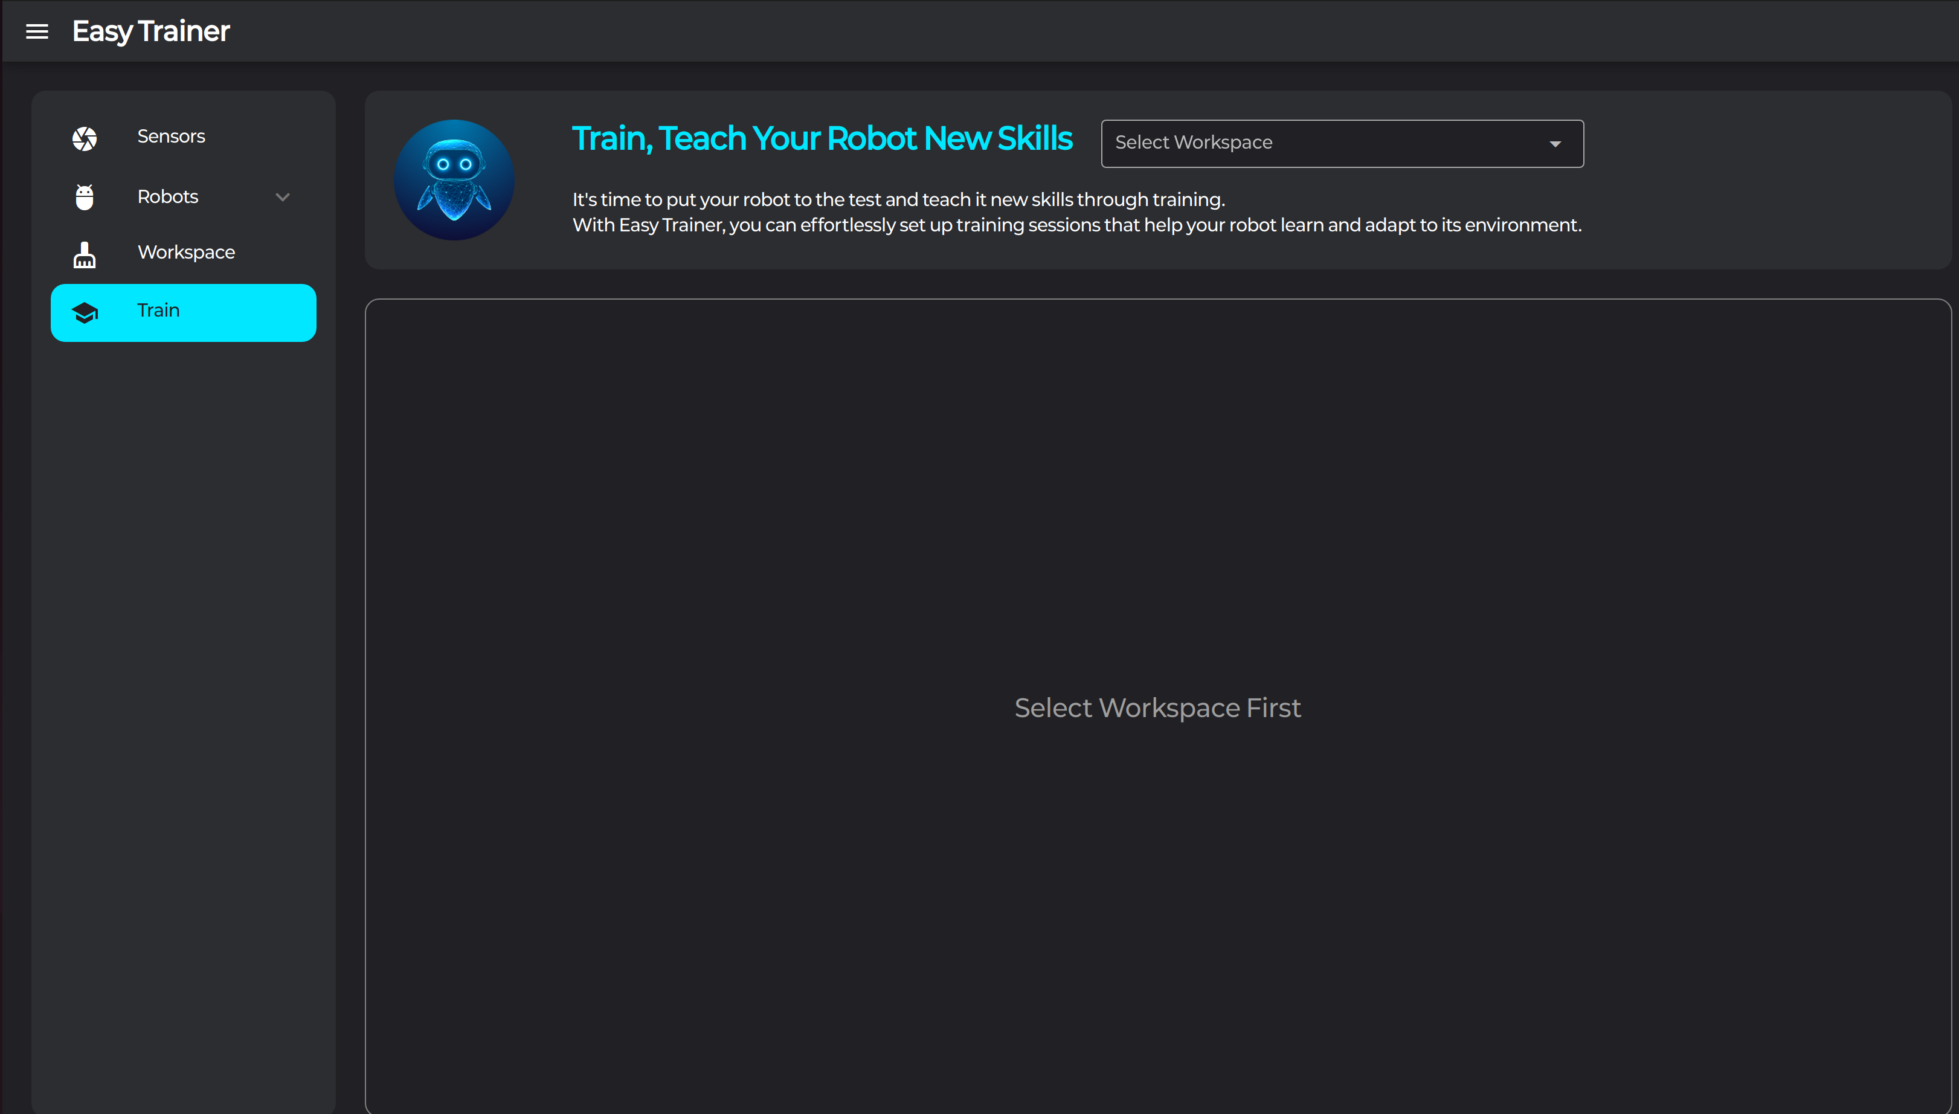Click the line starting 'With Easy Trainer'
This screenshot has height=1114, width=1959.
tap(1075, 225)
